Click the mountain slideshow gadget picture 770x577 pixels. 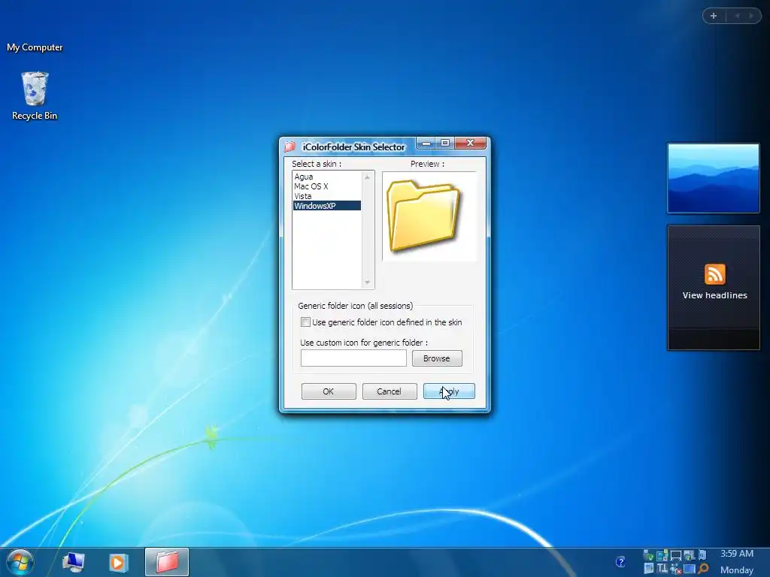tap(713, 178)
